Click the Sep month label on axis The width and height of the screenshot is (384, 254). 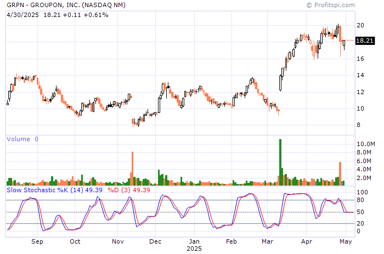click(37, 241)
